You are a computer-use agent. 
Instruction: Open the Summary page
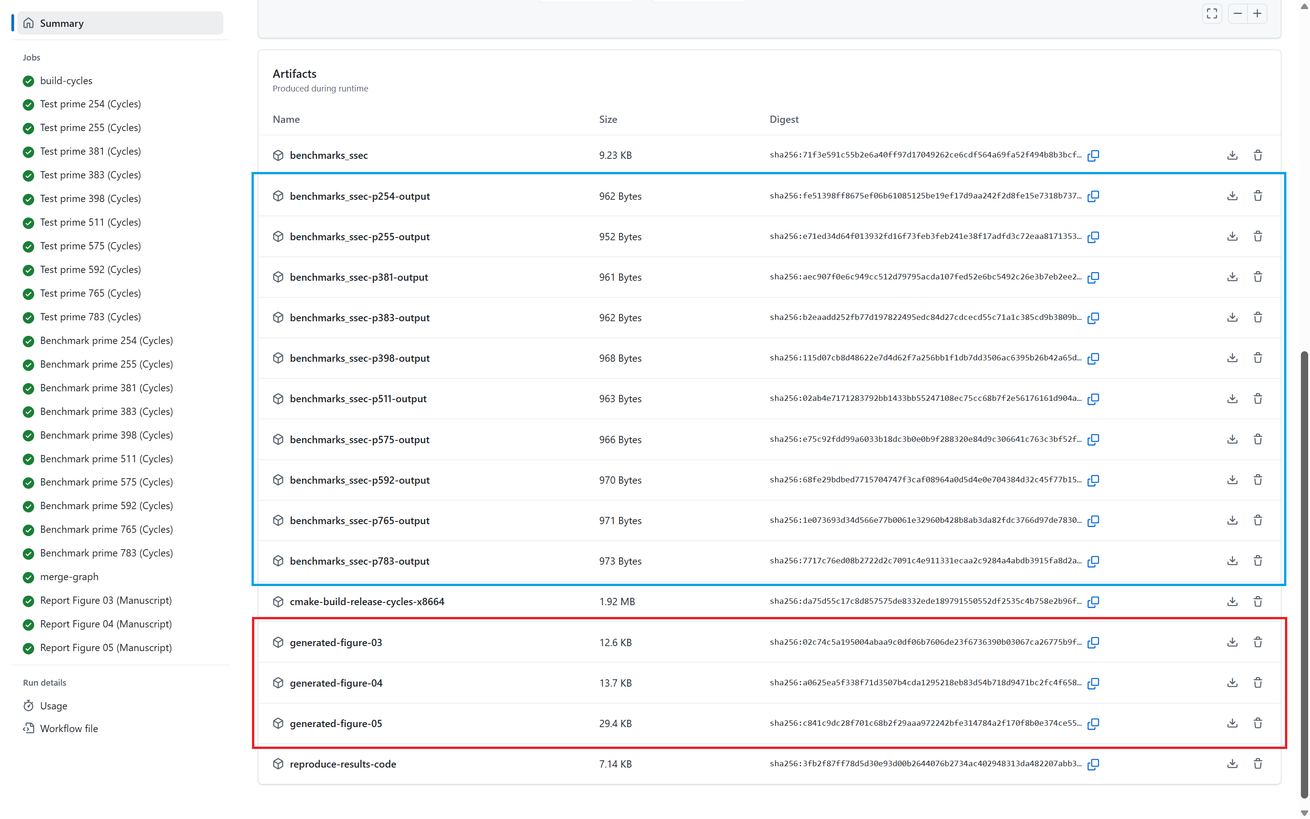120,23
